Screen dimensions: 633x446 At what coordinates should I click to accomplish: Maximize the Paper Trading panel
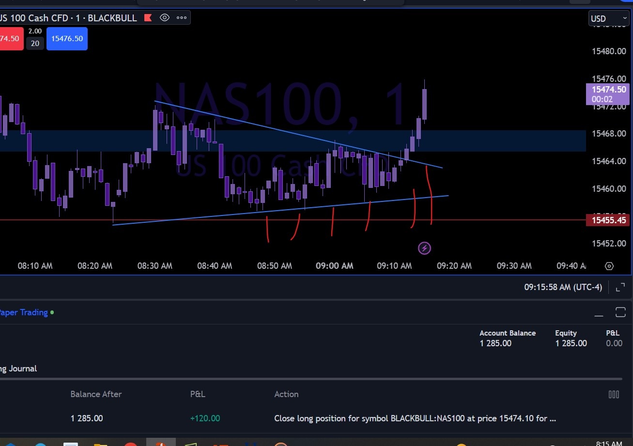click(620, 312)
